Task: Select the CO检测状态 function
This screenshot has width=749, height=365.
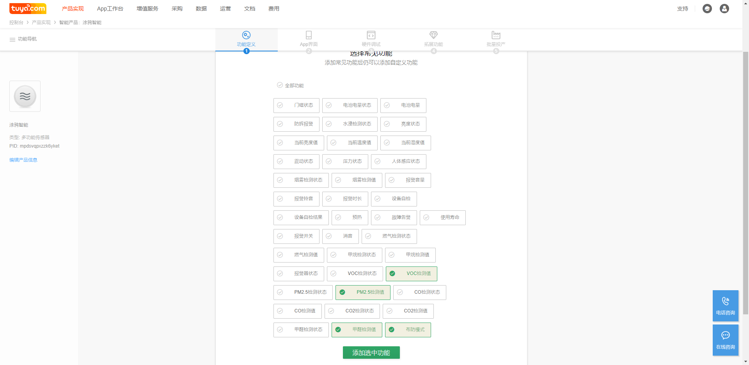Action: tap(420, 293)
